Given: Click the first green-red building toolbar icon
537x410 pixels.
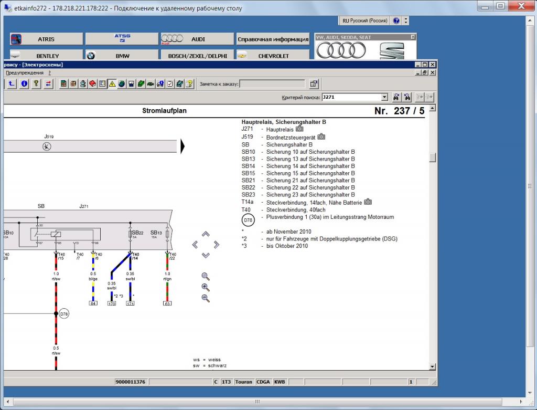Looking at the screenshot, I should (x=63, y=83).
